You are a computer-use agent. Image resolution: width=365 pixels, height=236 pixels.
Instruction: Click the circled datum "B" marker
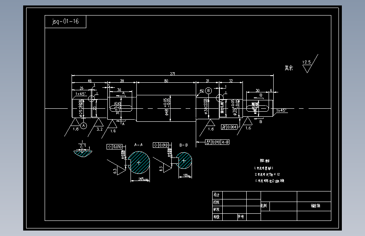(x=208, y=91)
